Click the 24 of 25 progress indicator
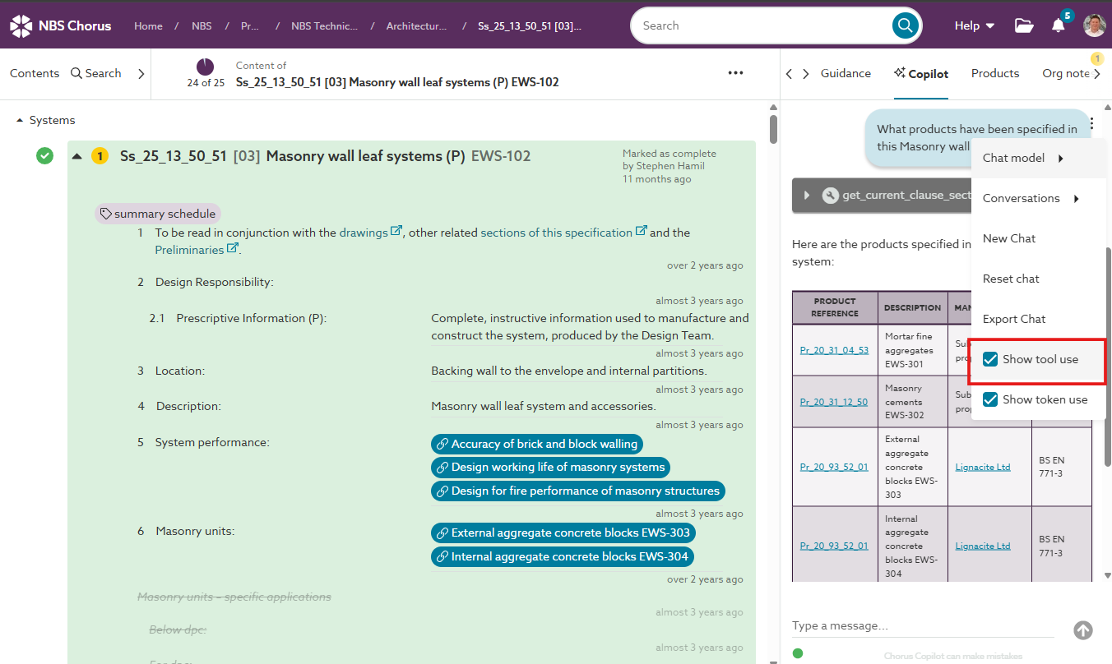This screenshot has width=1112, height=664. (x=205, y=73)
